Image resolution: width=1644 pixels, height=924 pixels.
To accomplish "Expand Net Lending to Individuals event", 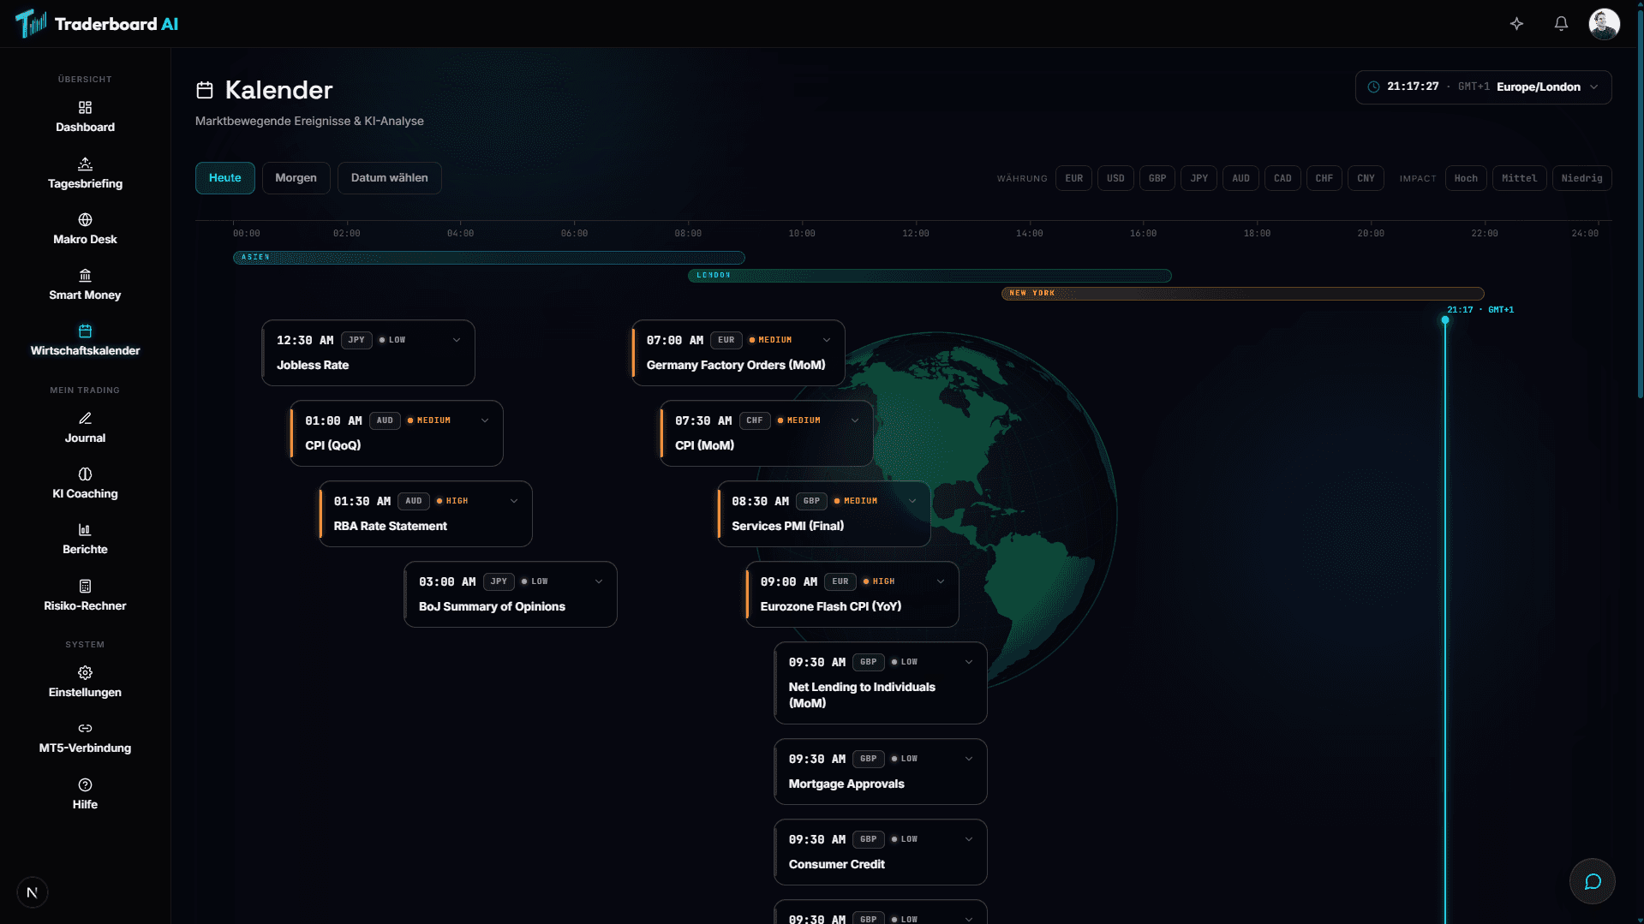I will (969, 662).
